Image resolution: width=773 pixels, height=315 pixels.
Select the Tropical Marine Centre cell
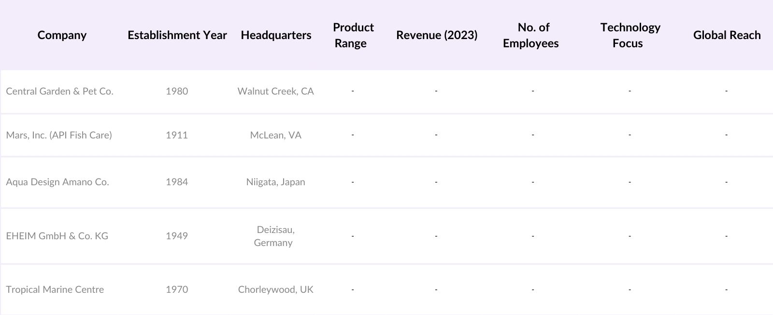point(55,289)
